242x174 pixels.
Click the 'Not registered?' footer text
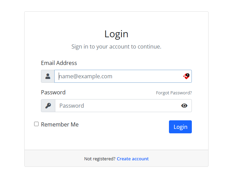pyautogui.click(x=100, y=159)
